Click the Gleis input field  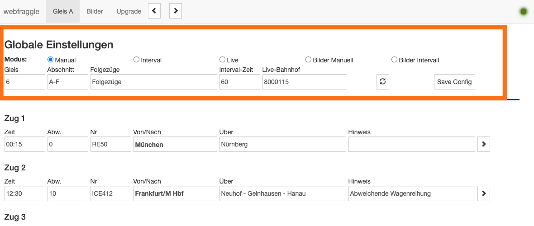25,82
